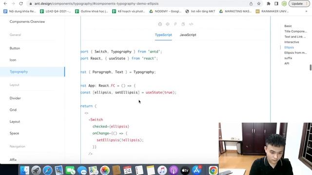Image resolution: width=312 pixels, height=175 pixels.
Task: Expand hidden bookmarks overflow chevron
Action: [x=306, y=11]
